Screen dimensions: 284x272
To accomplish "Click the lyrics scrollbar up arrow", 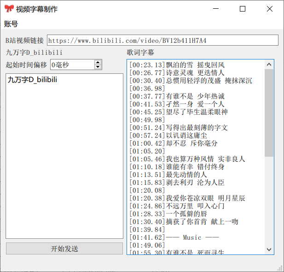I will (x=269, y=65).
